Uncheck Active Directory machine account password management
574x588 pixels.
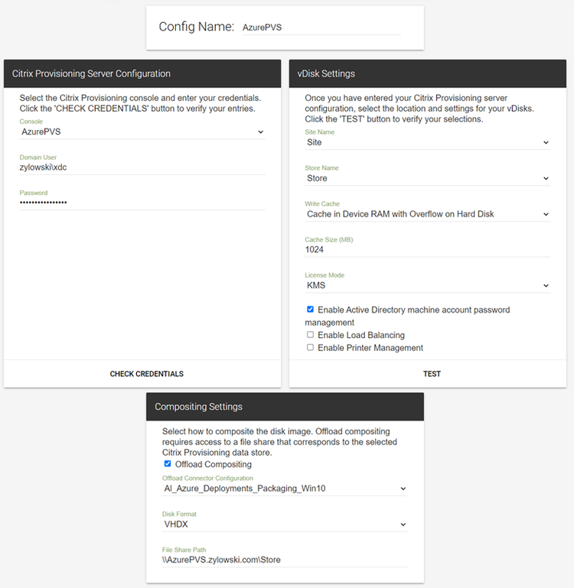coord(310,310)
